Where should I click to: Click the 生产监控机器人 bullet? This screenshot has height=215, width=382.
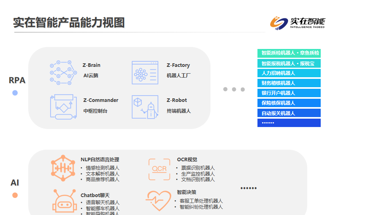tap(198, 174)
